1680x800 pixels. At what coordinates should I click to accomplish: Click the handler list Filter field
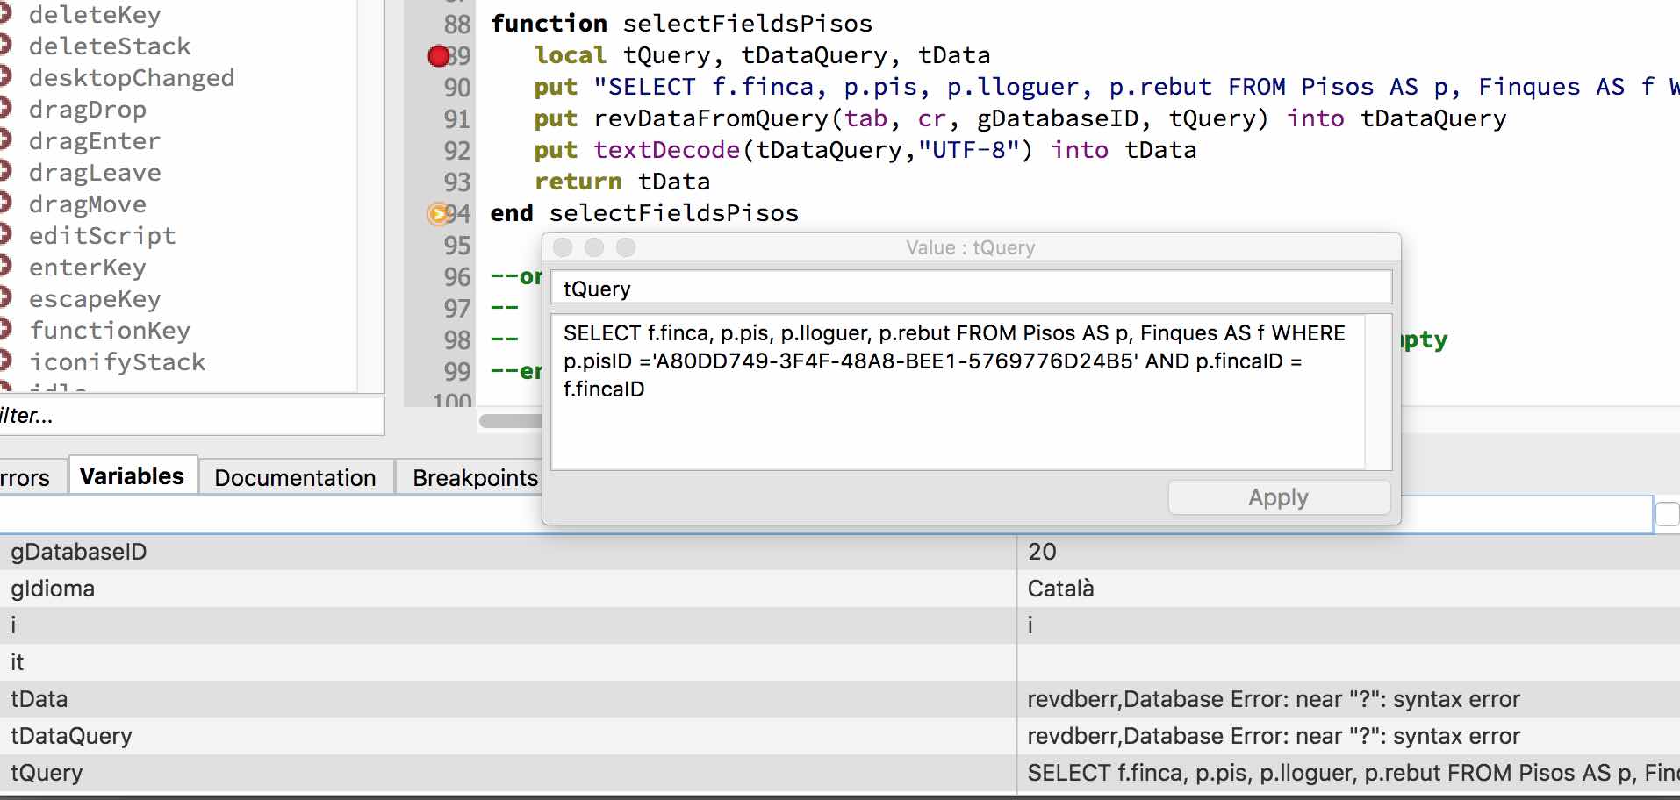tap(193, 416)
